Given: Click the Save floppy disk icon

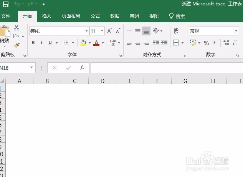Looking at the screenshot, I should 6,4.
